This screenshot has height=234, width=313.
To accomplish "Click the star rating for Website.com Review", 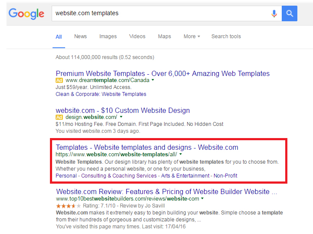I will [69, 206].
